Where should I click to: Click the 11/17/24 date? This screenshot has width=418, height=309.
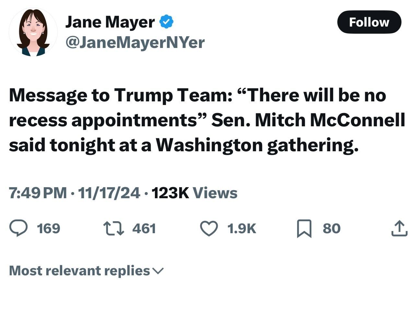[x=109, y=193]
